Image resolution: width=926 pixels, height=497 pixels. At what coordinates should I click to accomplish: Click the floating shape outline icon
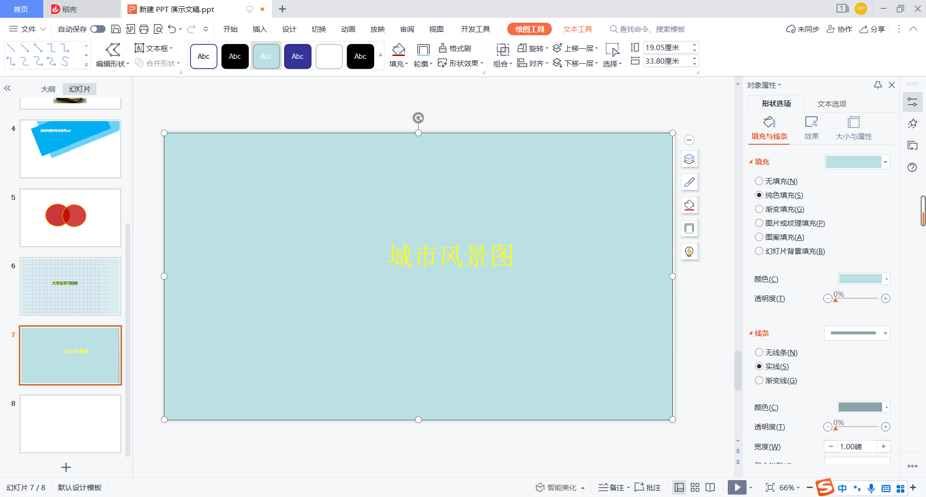click(x=689, y=228)
